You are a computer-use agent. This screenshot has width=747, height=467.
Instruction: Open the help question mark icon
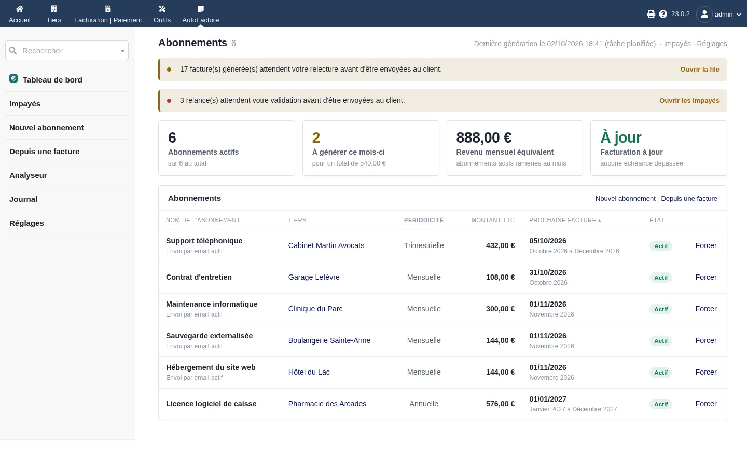click(x=663, y=14)
